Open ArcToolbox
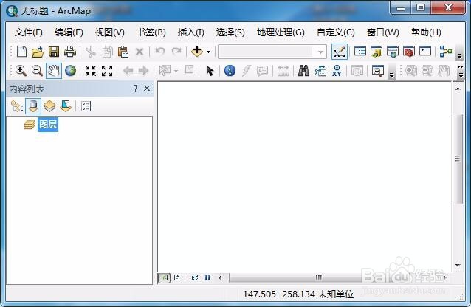The image size is (471, 307). pyautogui.click(x=409, y=52)
